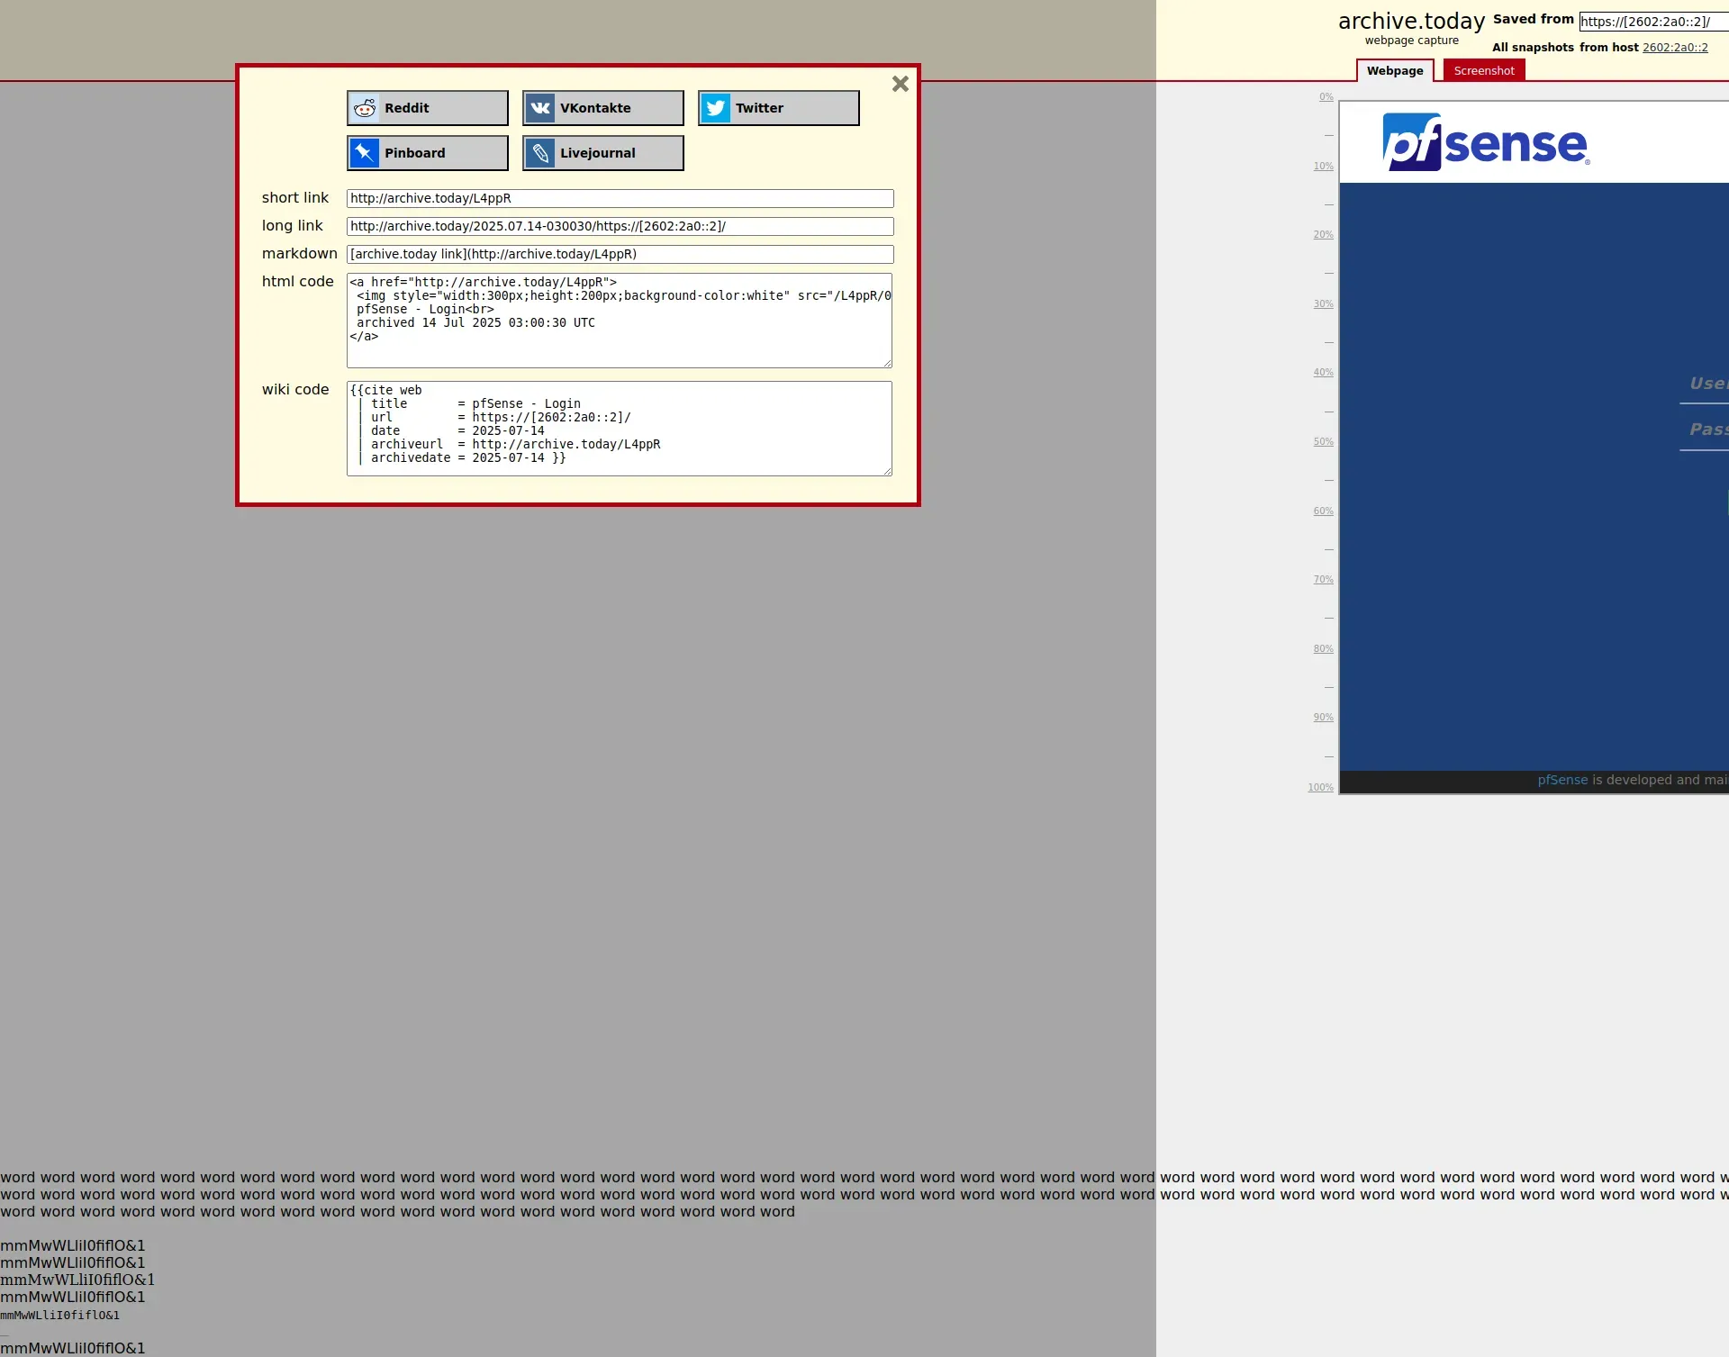Image resolution: width=1729 pixels, height=1357 pixels.
Task: Switch to the Screenshot tab
Action: [1483, 70]
